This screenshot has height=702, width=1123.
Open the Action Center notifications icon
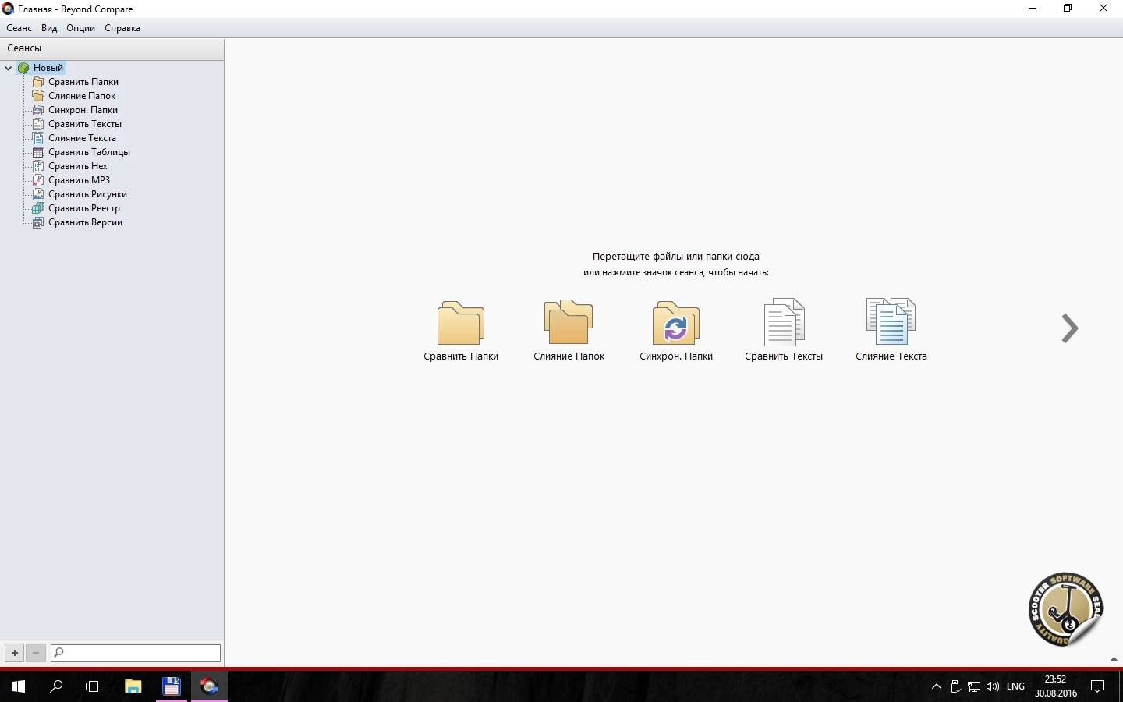pyautogui.click(x=1097, y=686)
